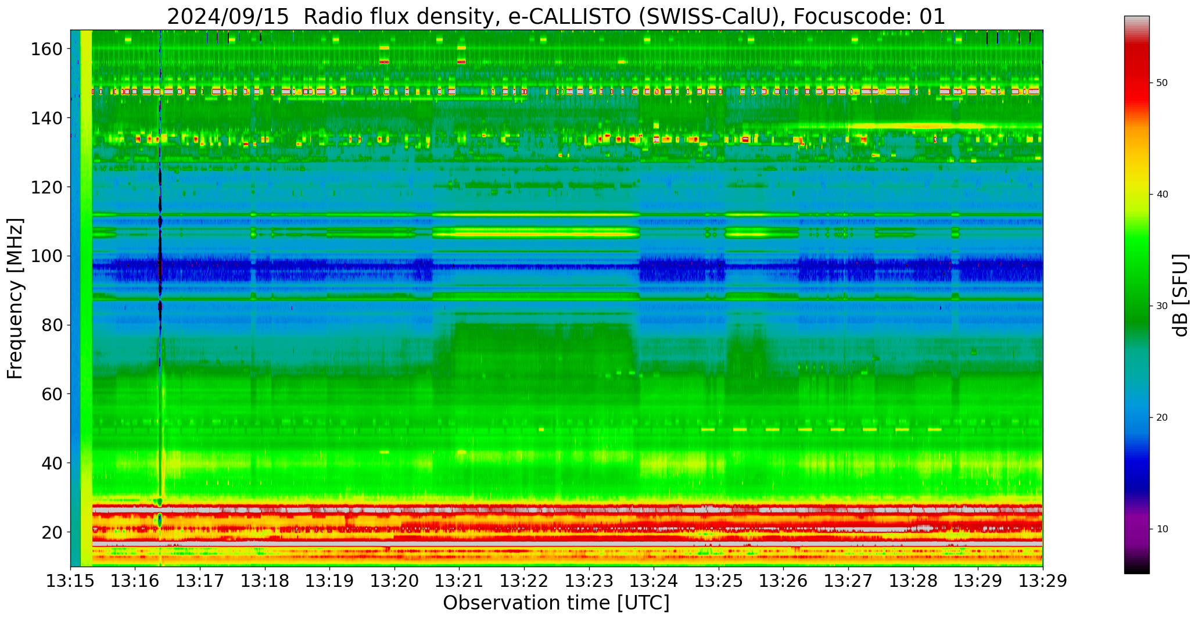Screen dimensions: 1198x620
Task: Click the 13:20 time tick label
Action: 394,581
